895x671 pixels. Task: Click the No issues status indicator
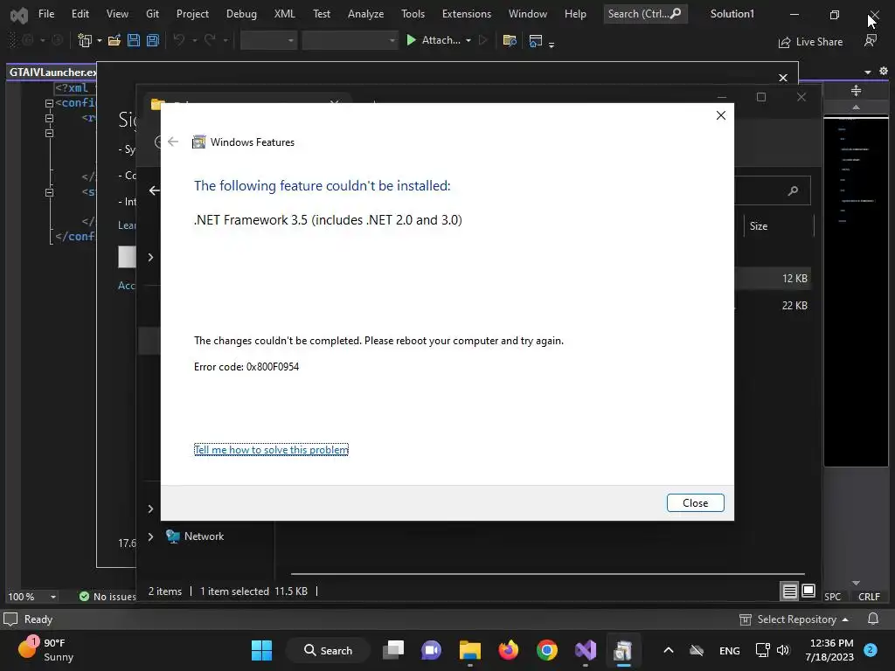(x=108, y=596)
